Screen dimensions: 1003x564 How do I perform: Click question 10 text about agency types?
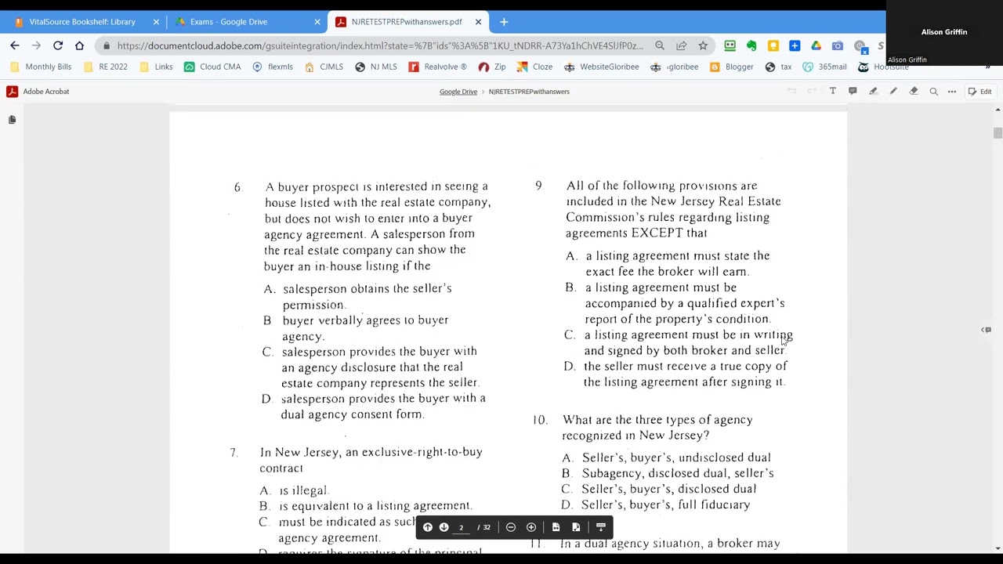657,428
